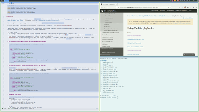
Task: Collapse the Discourse org heading
Action: pos(10,16)
